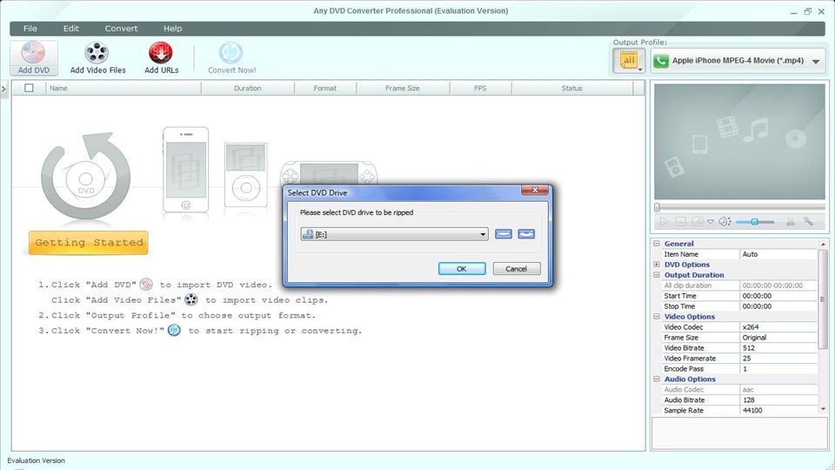Click the DVD disc icon in step 1
Screen dimensions: 835x470
(146, 285)
